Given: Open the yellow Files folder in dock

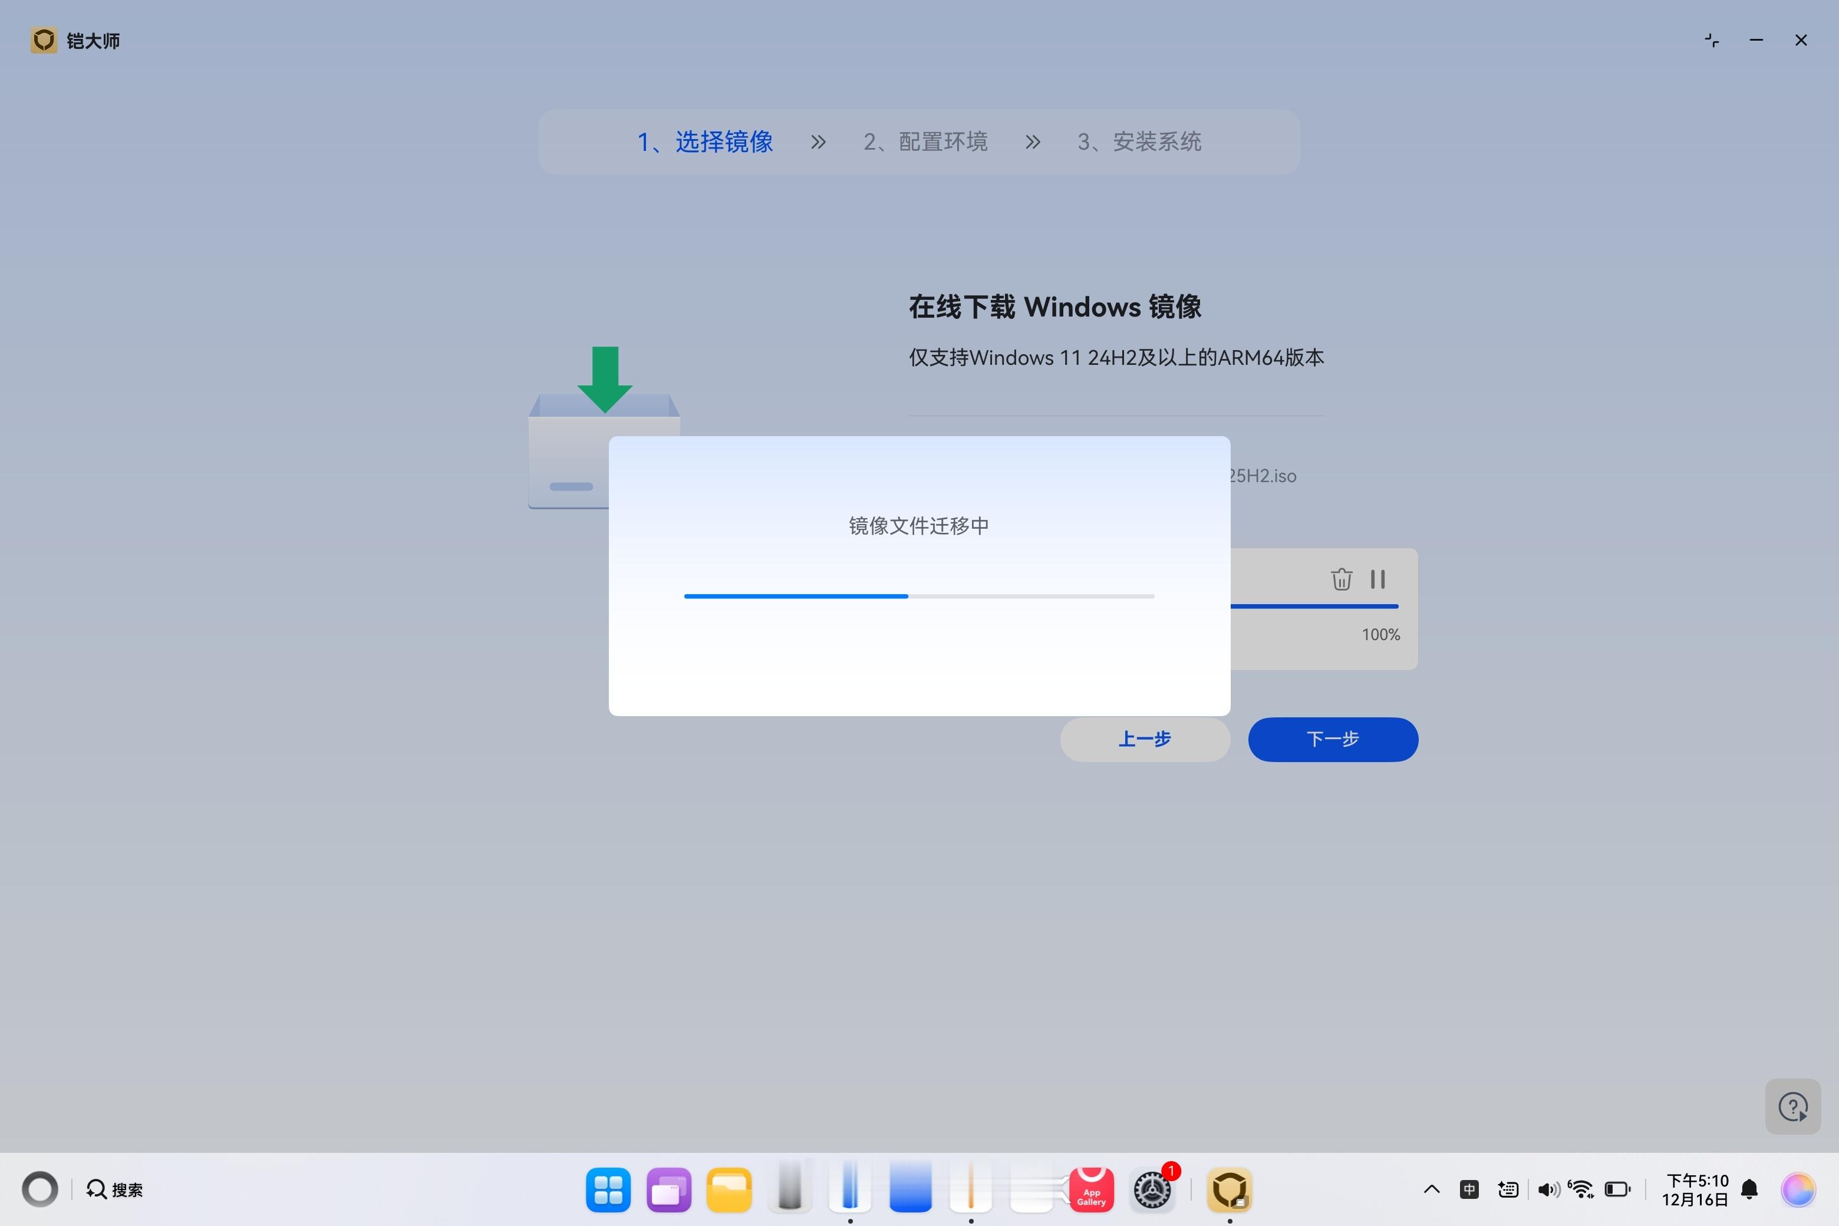Looking at the screenshot, I should click(729, 1190).
